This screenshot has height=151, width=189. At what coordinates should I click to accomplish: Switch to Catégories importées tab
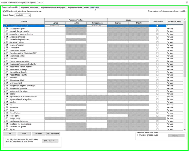click(x=75, y=8)
